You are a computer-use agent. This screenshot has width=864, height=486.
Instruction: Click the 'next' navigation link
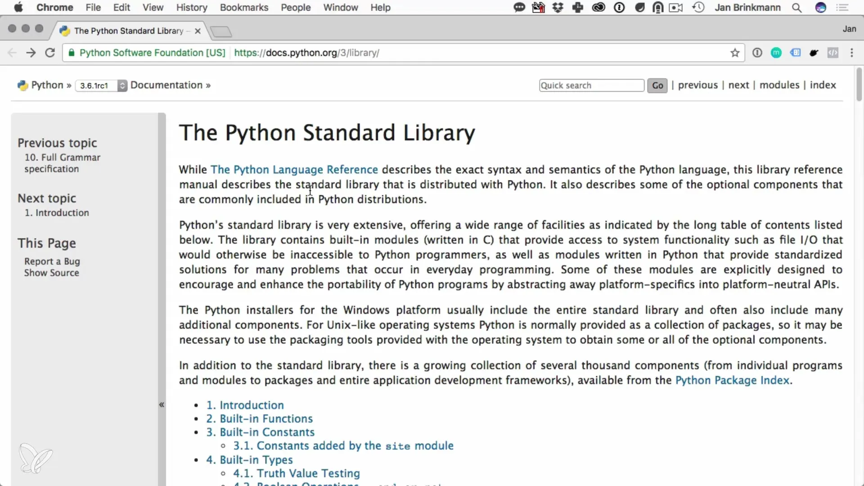739,85
